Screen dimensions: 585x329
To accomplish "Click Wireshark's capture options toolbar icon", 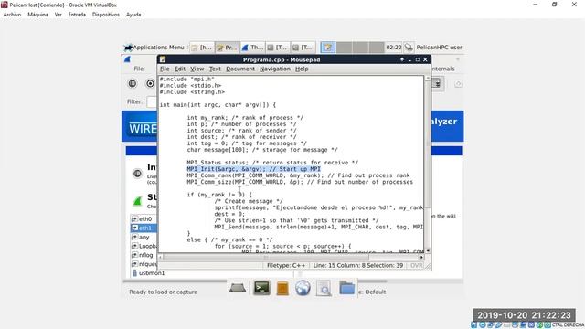I will pyautogui.click(x=150, y=83).
